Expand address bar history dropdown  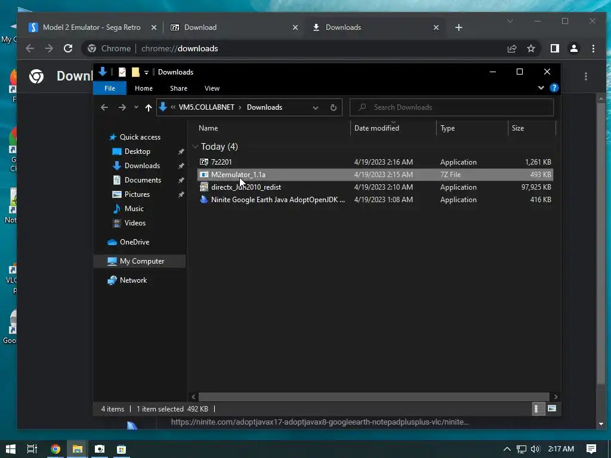click(316, 108)
